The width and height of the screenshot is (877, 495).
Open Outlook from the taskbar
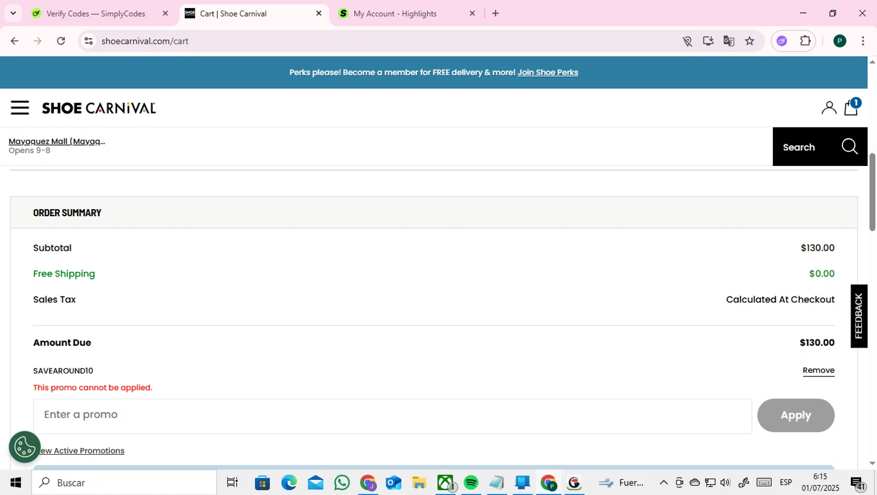click(393, 483)
